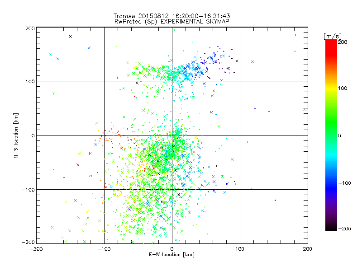
Task: Click the x-axis tick label '200'
Action: [308, 249]
